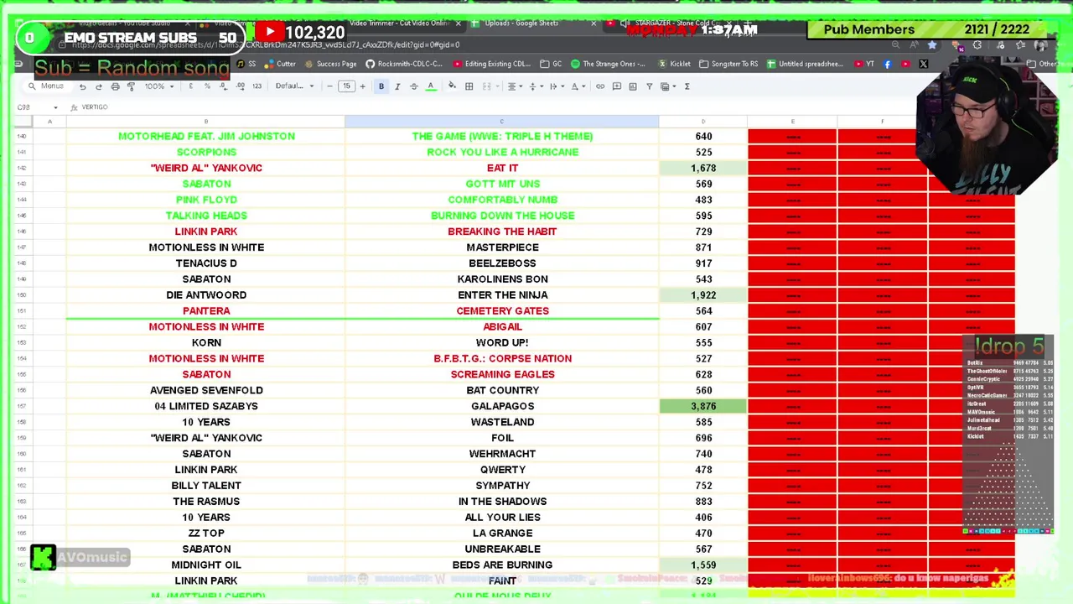
Task: Toggle Bold formatting
Action: tap(381, 86)
